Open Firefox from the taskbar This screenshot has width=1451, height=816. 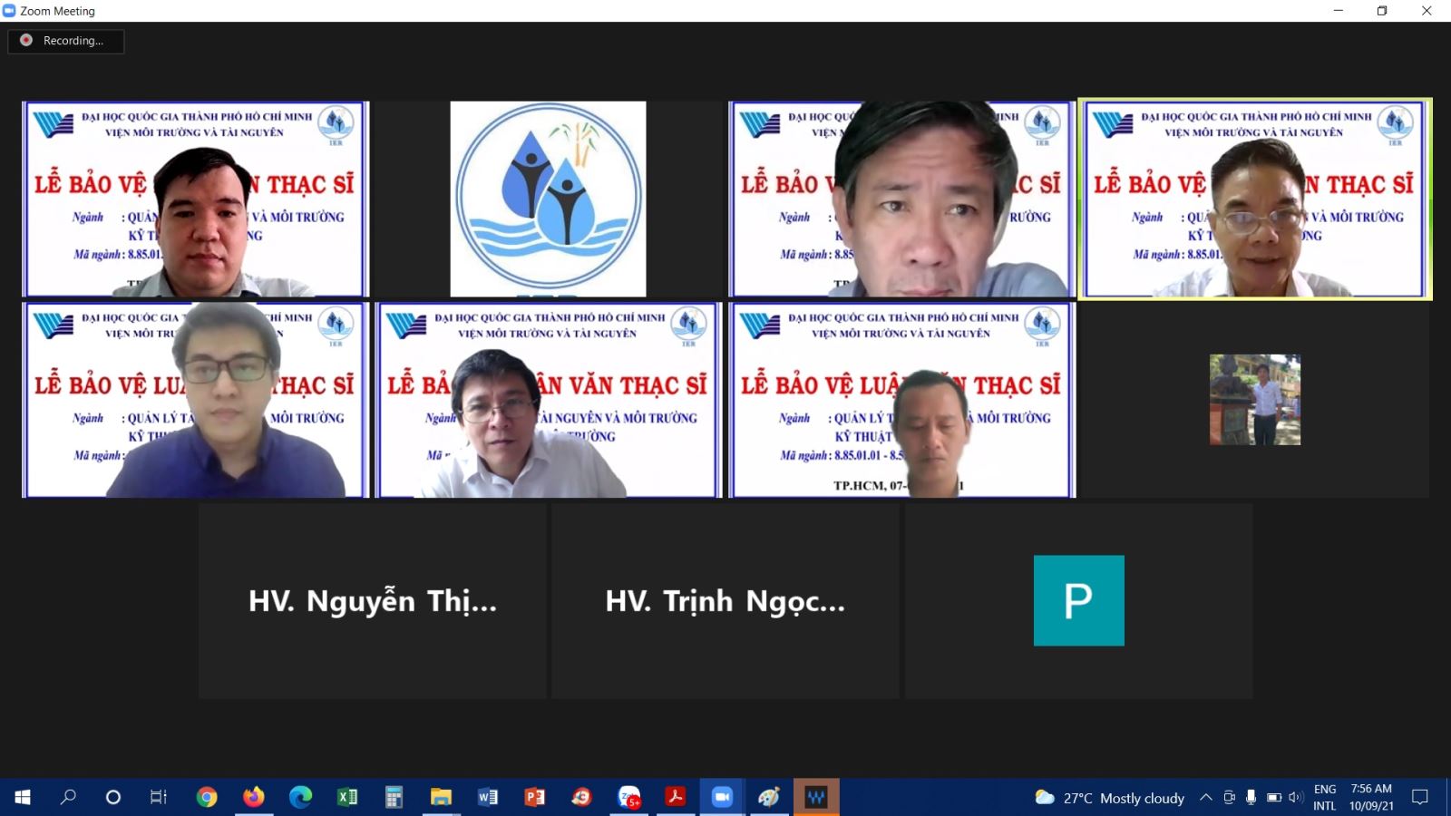[x=254, y=797]
